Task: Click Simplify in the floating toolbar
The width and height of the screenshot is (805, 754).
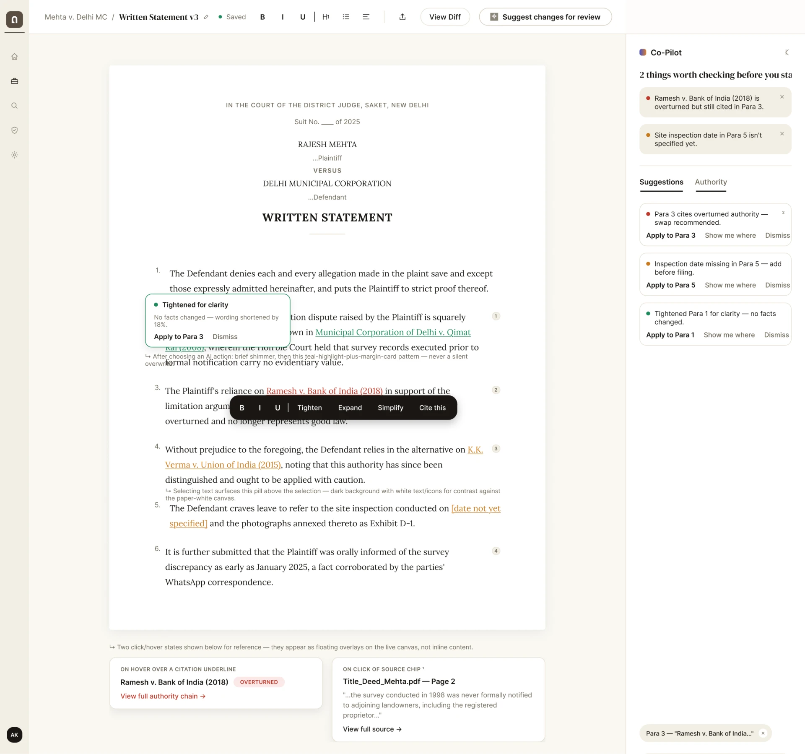Action: [390, 408]
